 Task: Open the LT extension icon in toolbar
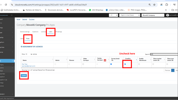161,5
